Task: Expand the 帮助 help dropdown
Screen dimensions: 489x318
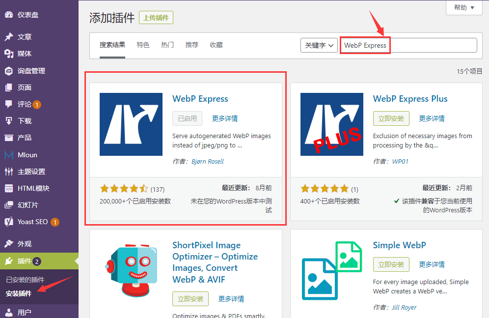Action: [x=464, y=7]
